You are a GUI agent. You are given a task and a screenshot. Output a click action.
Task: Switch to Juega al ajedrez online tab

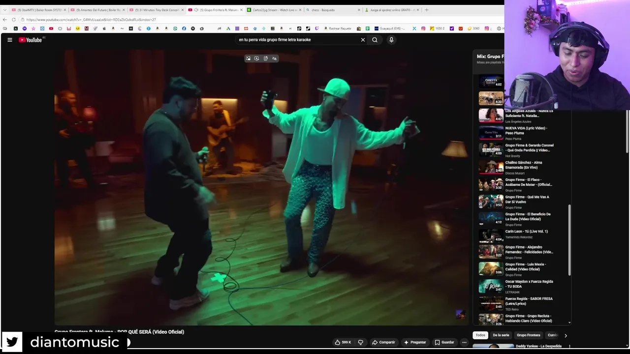pos(392,10)
